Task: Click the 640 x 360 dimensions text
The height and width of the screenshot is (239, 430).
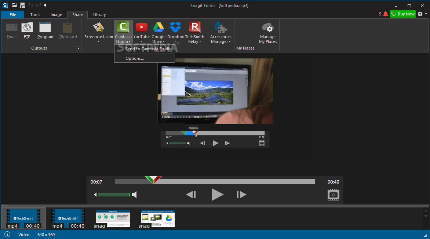Action: click(x=46, y=235)
